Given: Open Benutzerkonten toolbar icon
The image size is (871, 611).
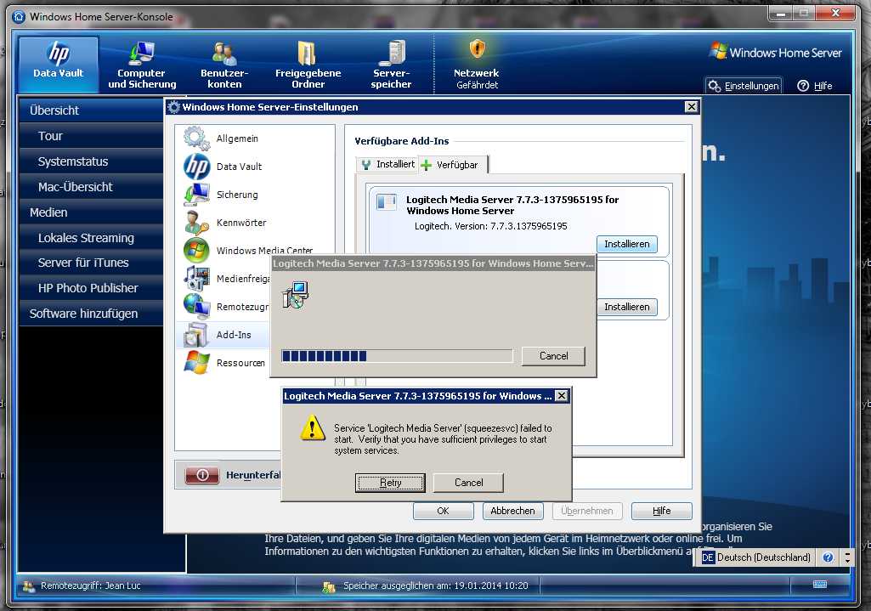Looking at the screenshot, I should tap(224, 54).
